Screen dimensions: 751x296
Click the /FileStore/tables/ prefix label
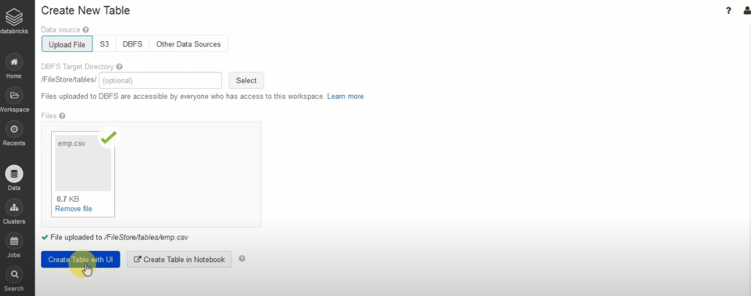[69, 80]
